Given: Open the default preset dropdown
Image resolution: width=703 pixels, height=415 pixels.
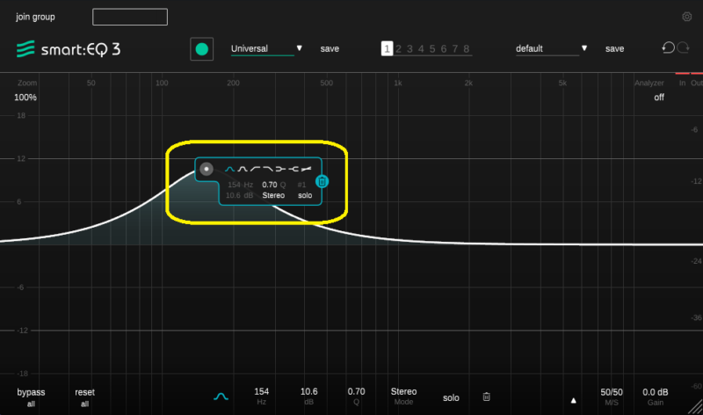Looking at the screenshot, I should (551, 49).
